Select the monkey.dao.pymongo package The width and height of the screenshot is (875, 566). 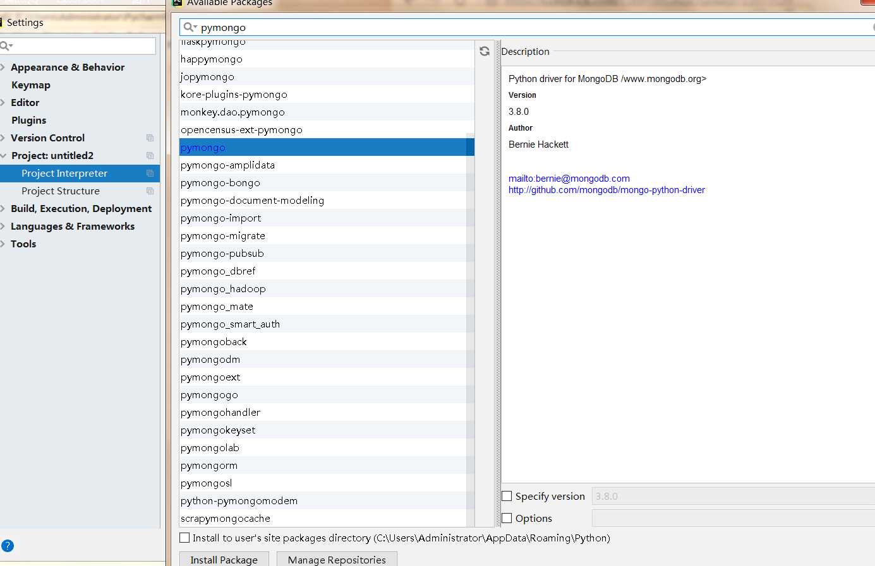(327, 112)
